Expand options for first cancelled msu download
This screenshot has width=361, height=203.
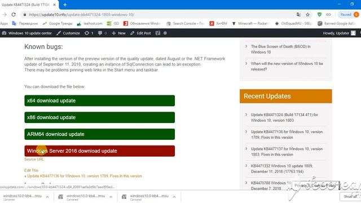[47, 197]
